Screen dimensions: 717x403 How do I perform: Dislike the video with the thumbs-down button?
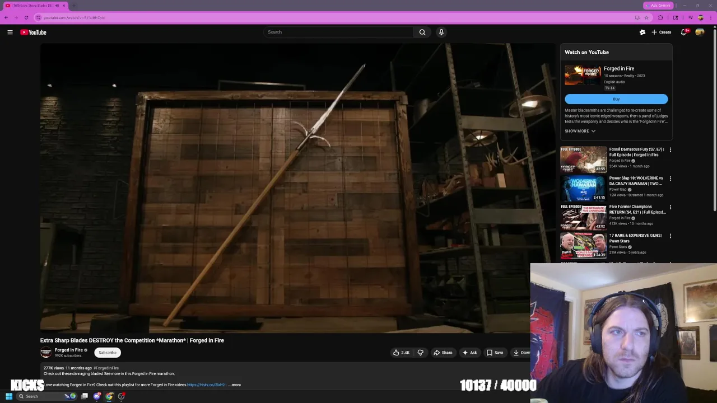[420, 353]
